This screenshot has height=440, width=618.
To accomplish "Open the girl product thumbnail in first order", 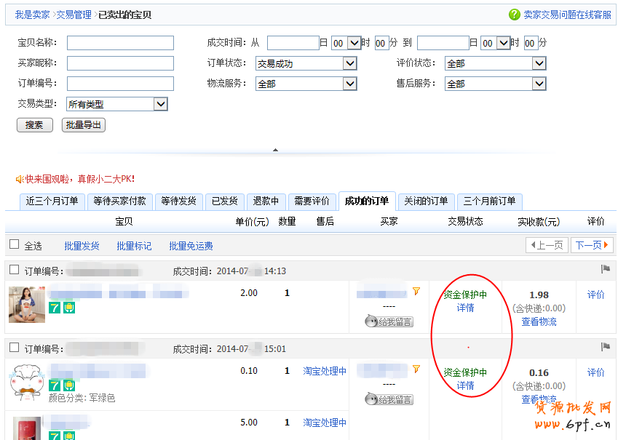I will tap(27, 304).
